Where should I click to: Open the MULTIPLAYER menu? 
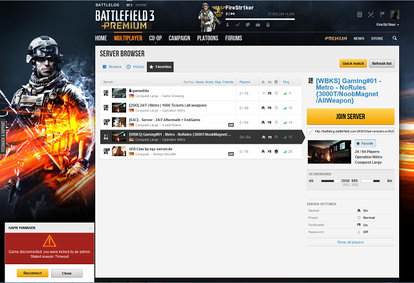[128, 38]
